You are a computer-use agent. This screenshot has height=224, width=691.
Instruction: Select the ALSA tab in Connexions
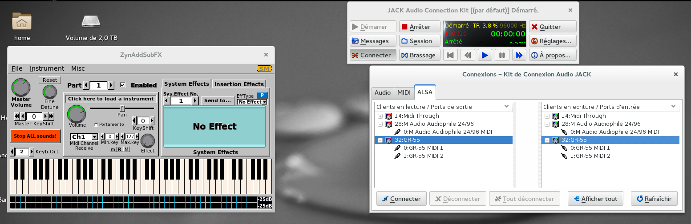[x=425, y=92]
